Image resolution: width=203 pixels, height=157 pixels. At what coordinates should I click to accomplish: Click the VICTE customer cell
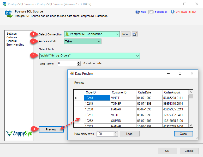click(x=123, y=115)
